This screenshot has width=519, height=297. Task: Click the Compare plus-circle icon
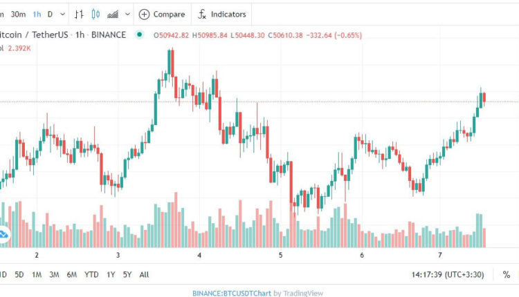tap(144, 15)
